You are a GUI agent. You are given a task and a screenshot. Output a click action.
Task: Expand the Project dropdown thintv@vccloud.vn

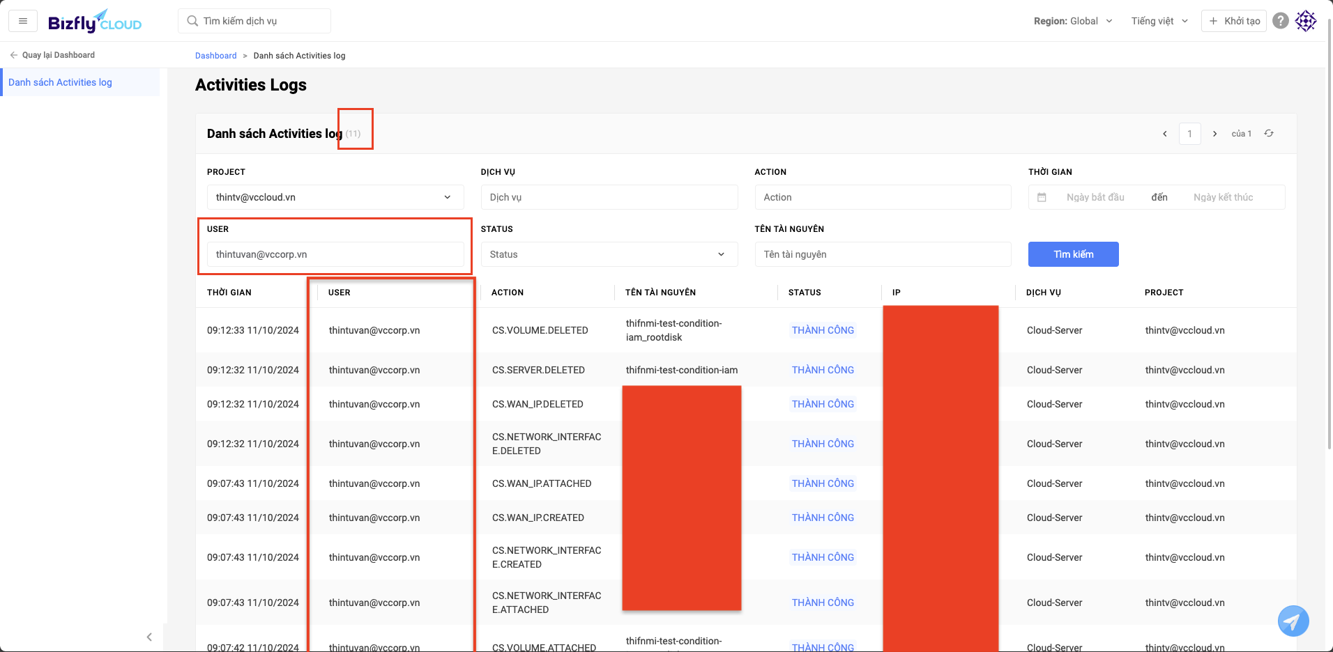pyautogui.click(x=335, y=197)
